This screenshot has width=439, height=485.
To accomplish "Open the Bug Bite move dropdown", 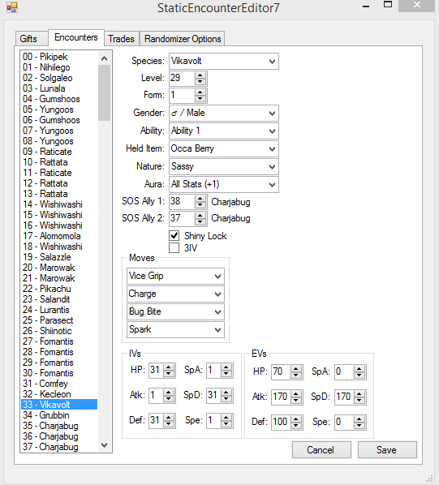I will click(x=175, y=311).
